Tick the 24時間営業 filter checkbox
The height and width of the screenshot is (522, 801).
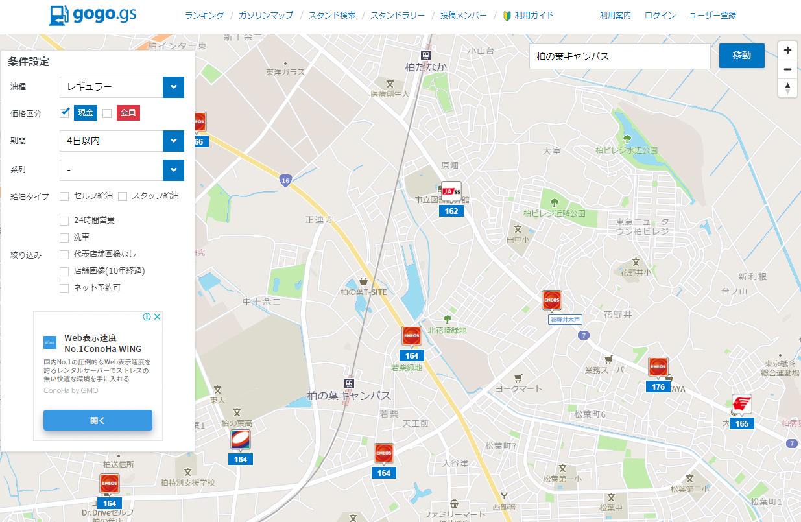point(64,220)
